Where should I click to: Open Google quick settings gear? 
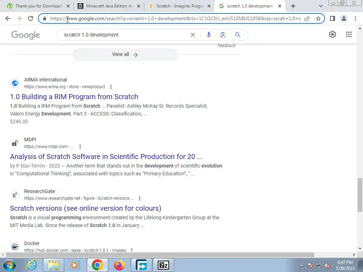tap(333, 34)
